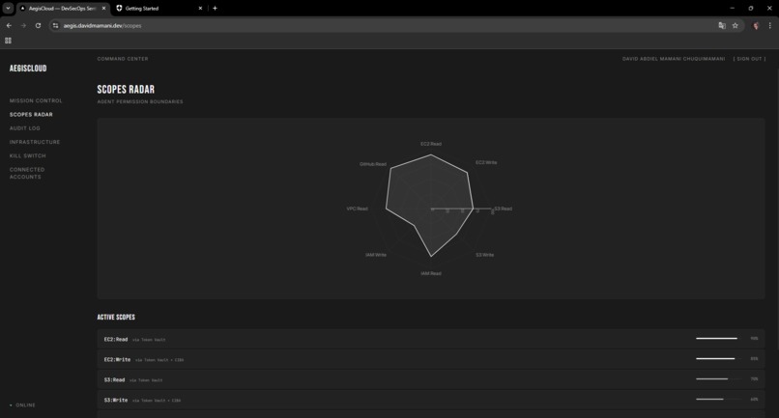Select the EC2:Read scope row

point(431,339)
